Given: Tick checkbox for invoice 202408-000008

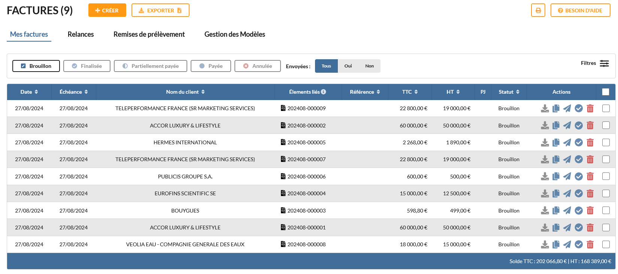Looking at the screenshot, I should 606,244.
